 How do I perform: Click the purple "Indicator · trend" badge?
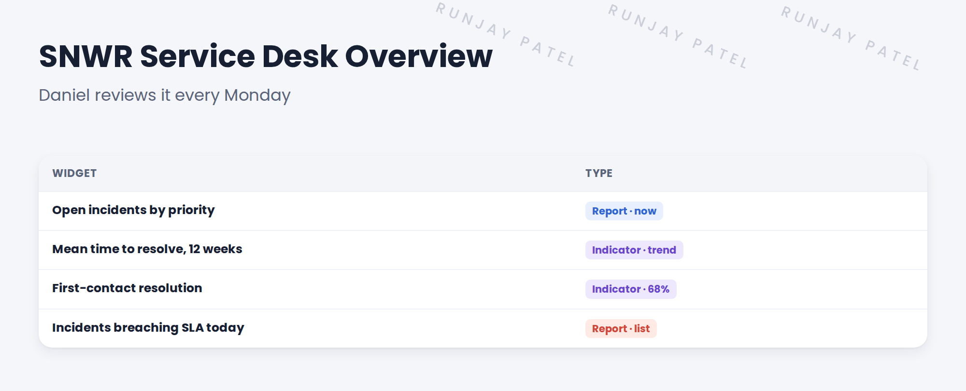tap(634, 250)
